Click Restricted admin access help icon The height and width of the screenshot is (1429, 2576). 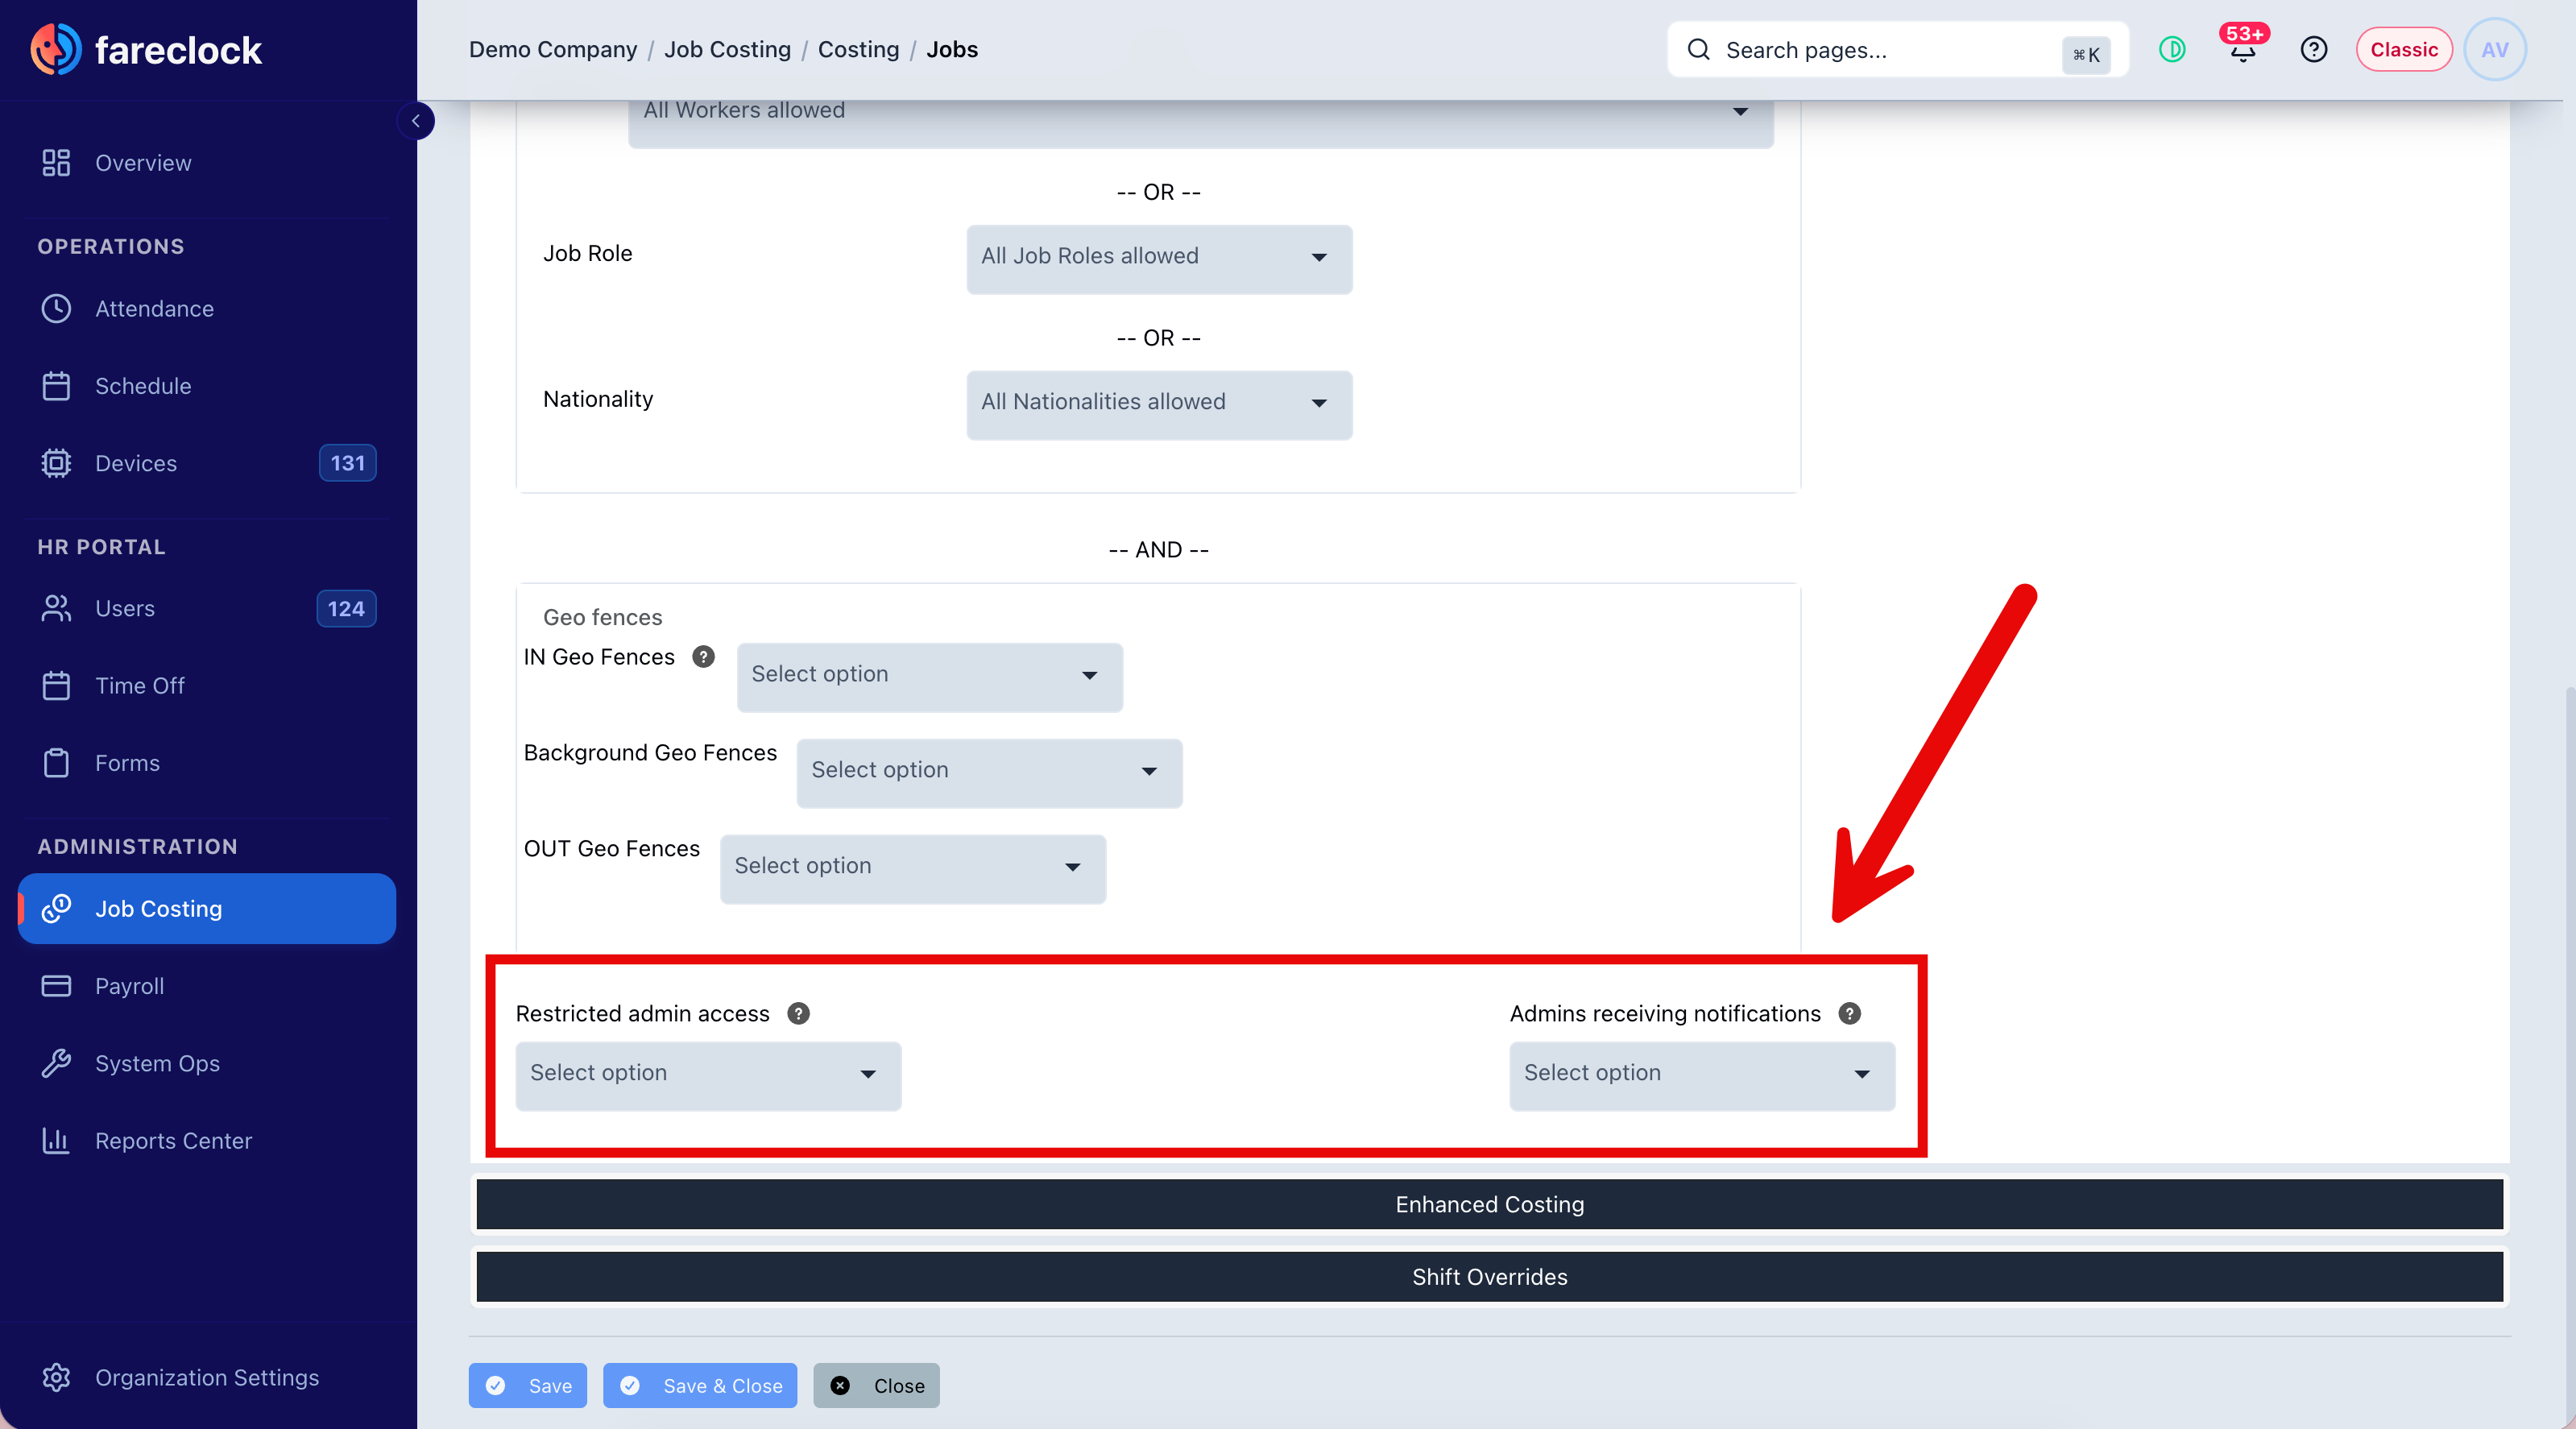[798, 1013]
